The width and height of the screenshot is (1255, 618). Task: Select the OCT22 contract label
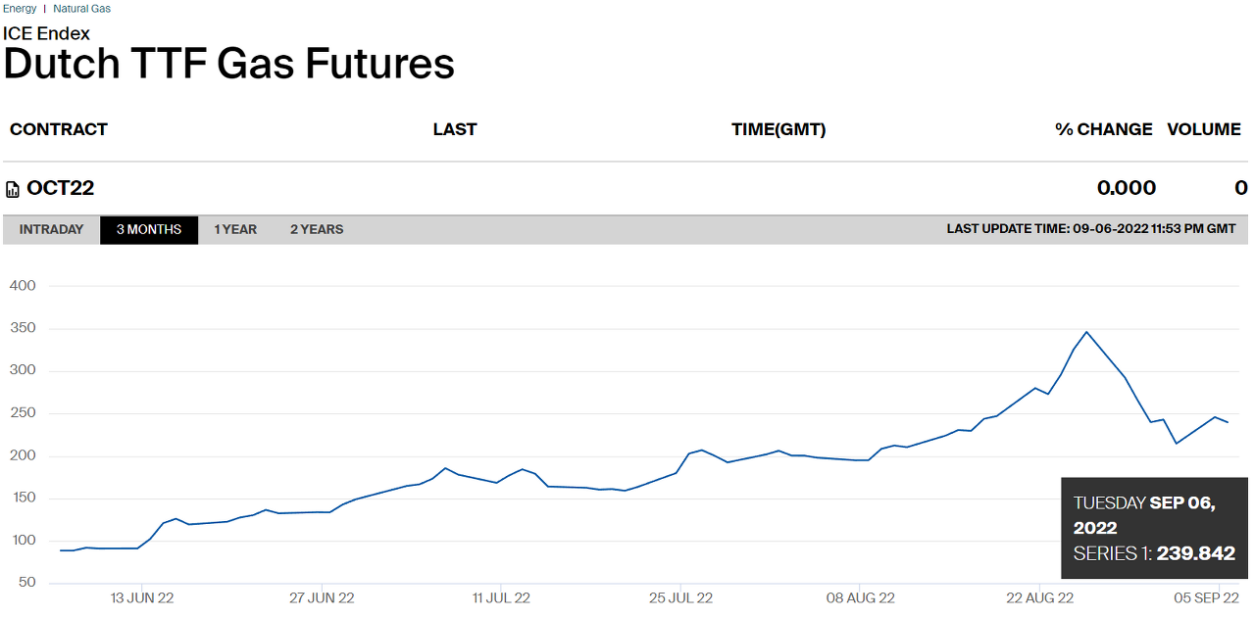61,188
